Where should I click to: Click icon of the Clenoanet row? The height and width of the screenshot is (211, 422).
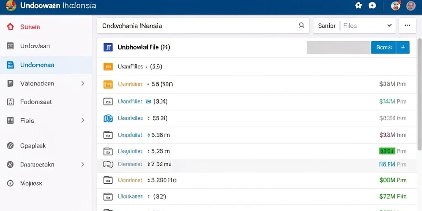coord(108,164)
